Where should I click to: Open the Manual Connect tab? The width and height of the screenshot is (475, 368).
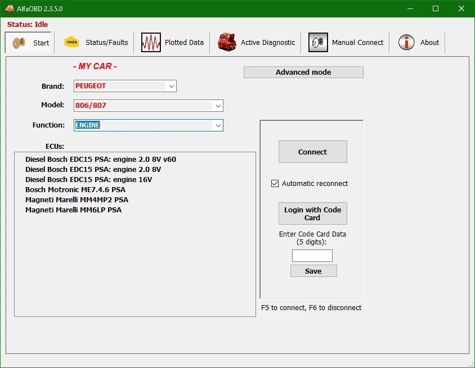tap(357, 42)
